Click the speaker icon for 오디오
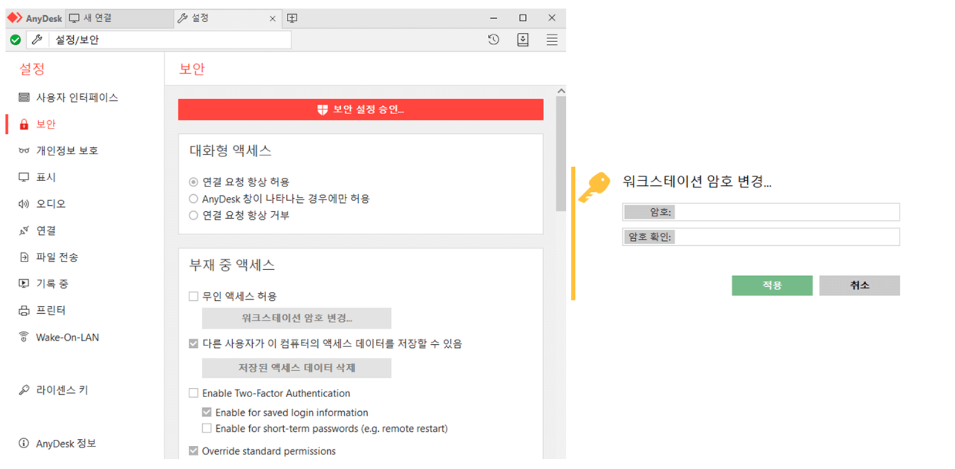 (x=24, y=204)
